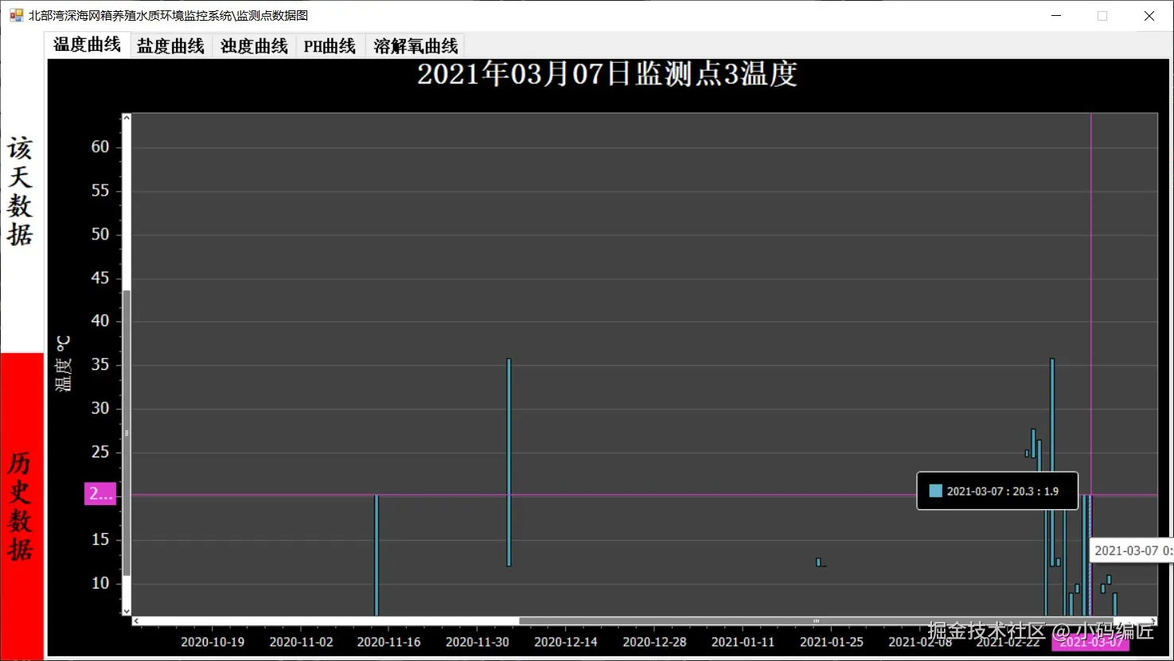
Task: Click the 60 value on temperature axis
Action: (100, 146)
